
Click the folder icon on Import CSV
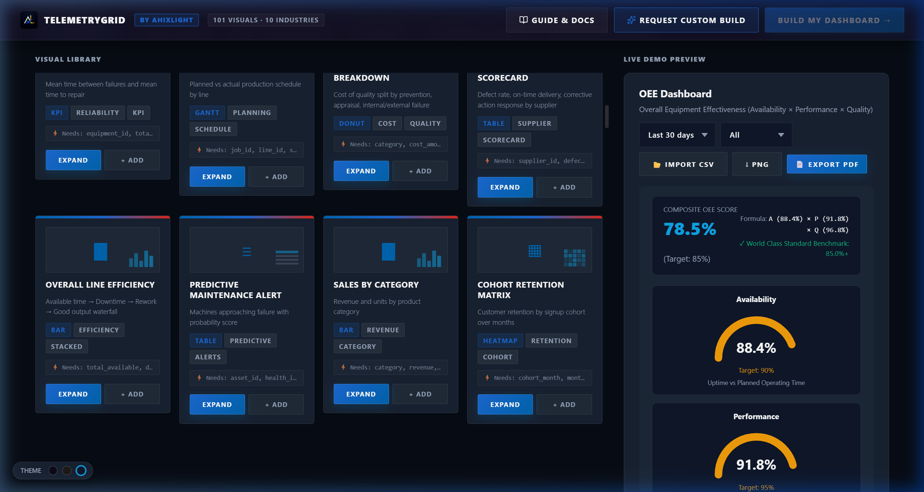[657, 164]
